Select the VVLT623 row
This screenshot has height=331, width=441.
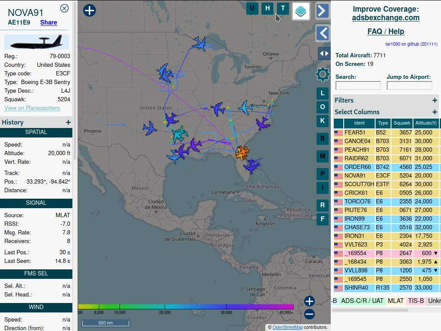387,245
